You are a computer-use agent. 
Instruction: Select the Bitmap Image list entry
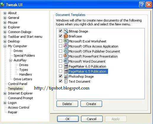click(x=78, y=31)
